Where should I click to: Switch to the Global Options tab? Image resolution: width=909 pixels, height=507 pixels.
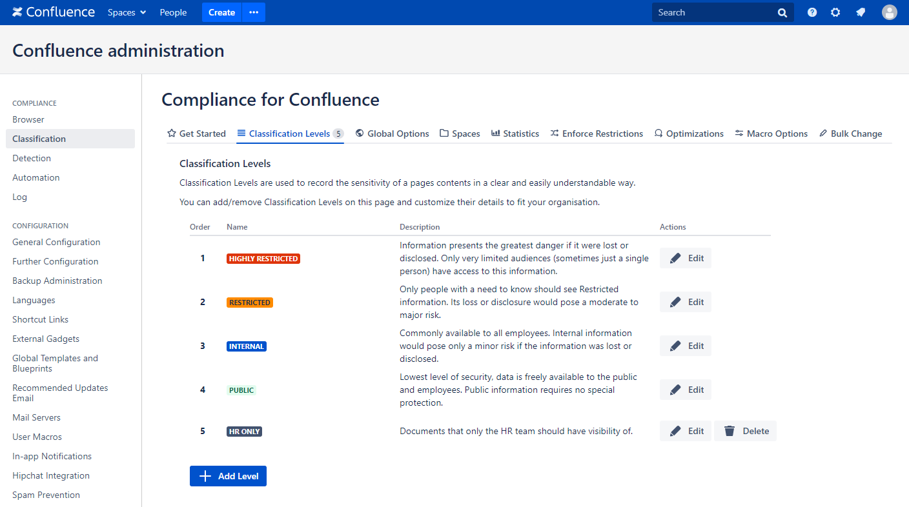pyautogui.click(x=392, y=134)
